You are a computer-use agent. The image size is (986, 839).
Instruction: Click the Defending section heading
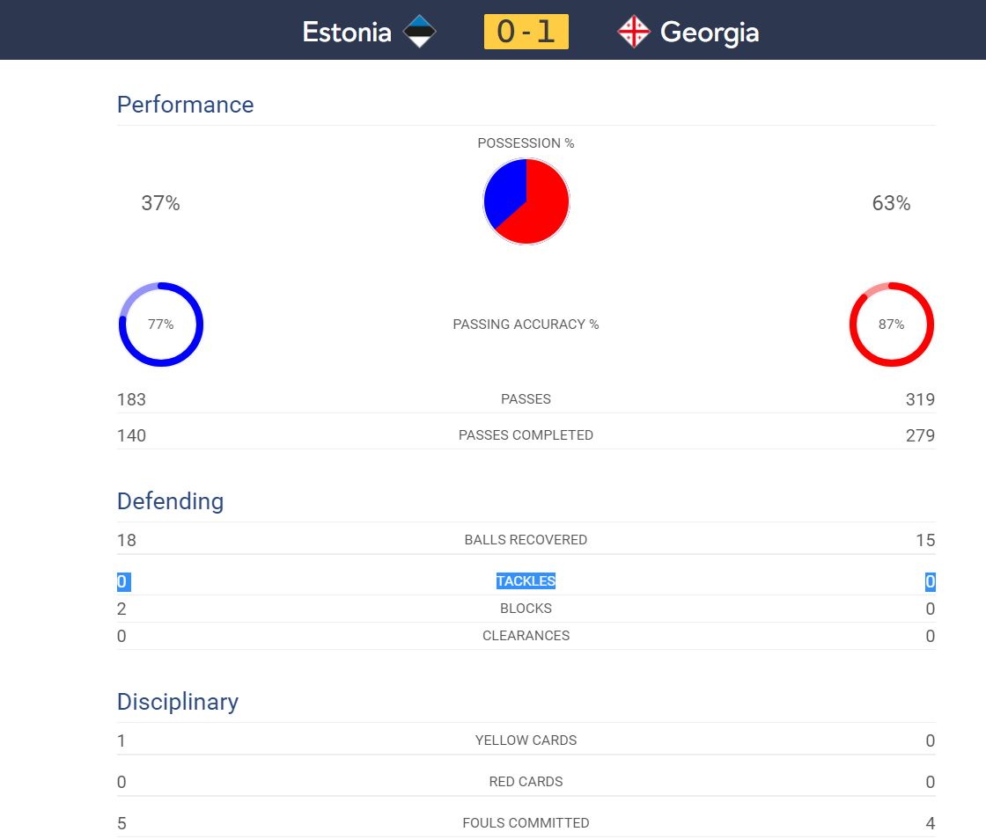tap(170, 501)
